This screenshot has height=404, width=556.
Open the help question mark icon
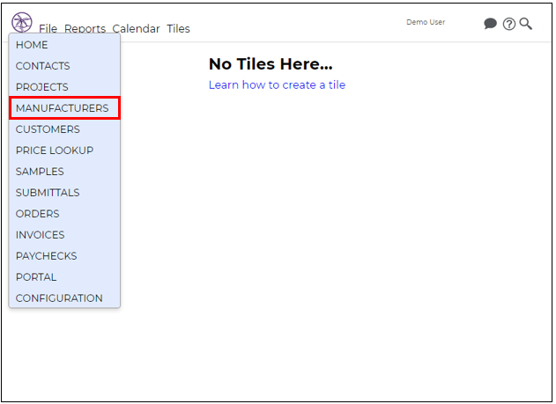(x=508, y=24)
